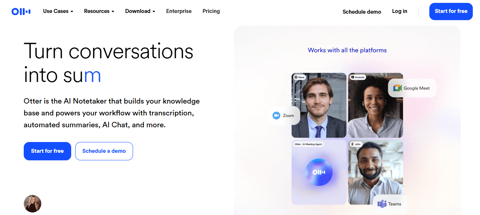Image resolution: width=480 pixels, height=215 pixels.
Task: Expand the Download dropdown menu
Action: [140, 11]
